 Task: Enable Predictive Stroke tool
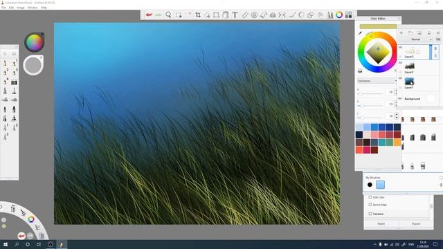pos(301,15)
